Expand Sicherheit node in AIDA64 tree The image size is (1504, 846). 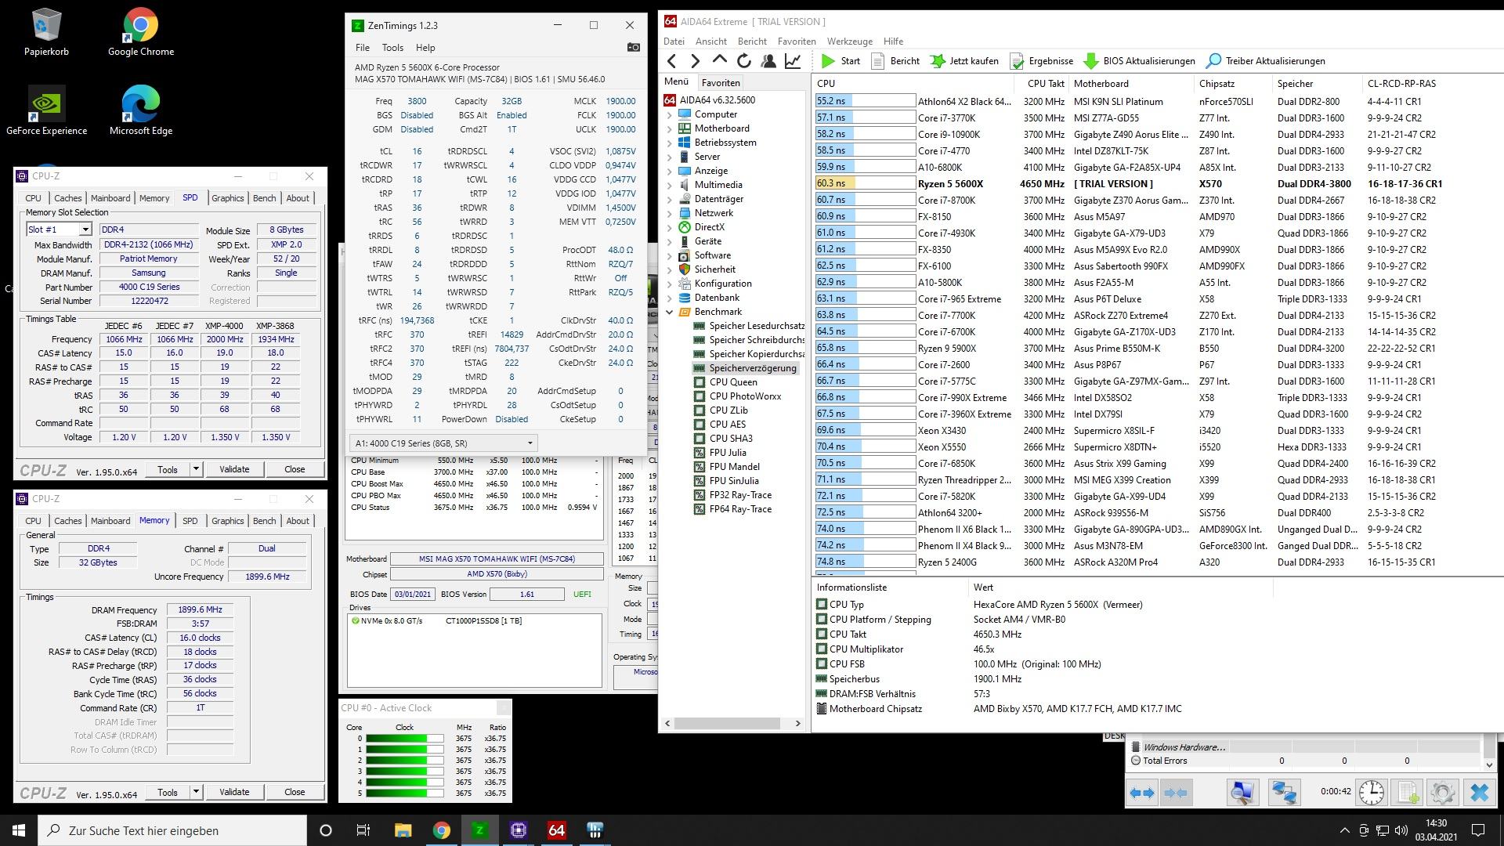pyautogui.click(x=670, y=269)
